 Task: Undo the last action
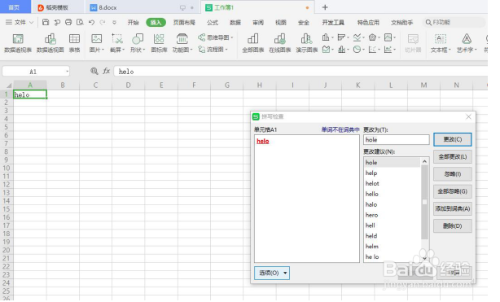click(x=91, y=22)
